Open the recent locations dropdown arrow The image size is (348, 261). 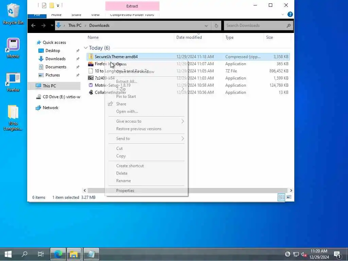tap(52, 25)
